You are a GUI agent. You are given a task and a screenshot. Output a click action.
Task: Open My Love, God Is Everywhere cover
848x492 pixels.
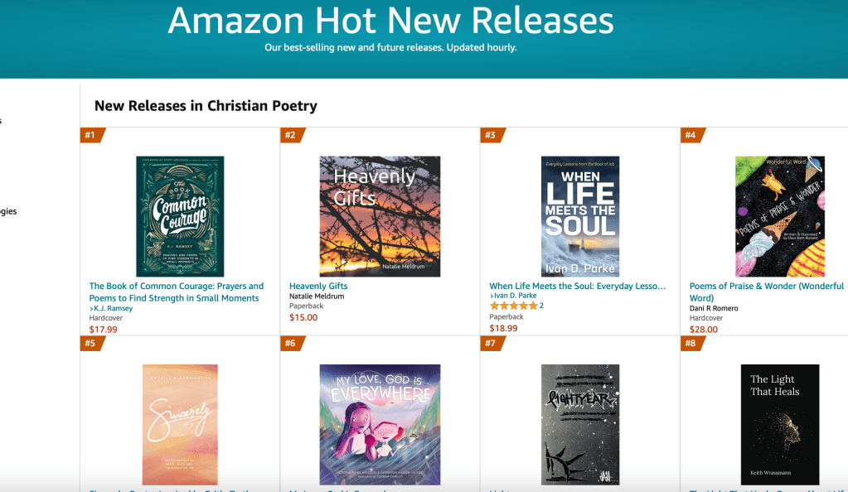pyautogui.click(x=380, y=424)
